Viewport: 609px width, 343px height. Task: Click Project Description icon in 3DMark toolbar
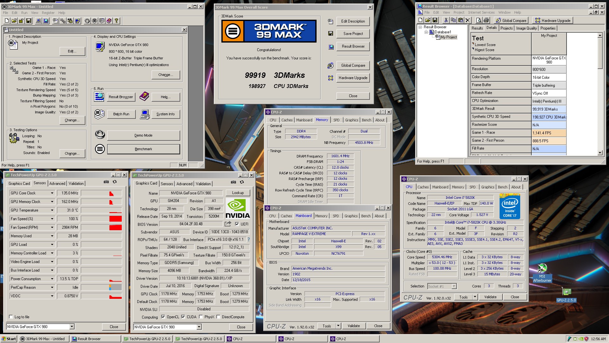click(56, 21)
